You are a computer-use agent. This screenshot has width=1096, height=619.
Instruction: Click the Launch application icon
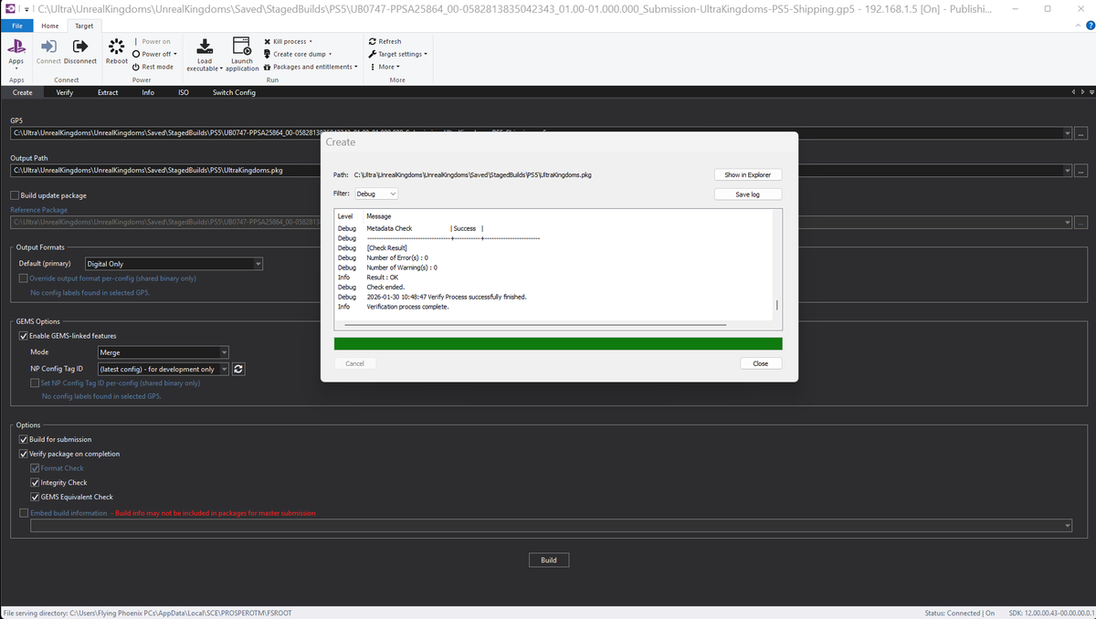[x=242, y=47]
